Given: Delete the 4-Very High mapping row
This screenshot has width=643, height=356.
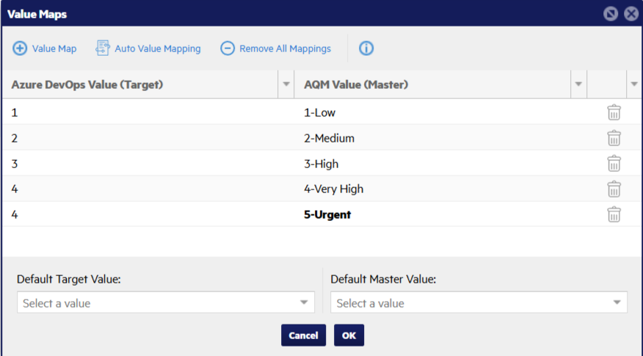Looking at the screenshot, I should coord(614,189).
